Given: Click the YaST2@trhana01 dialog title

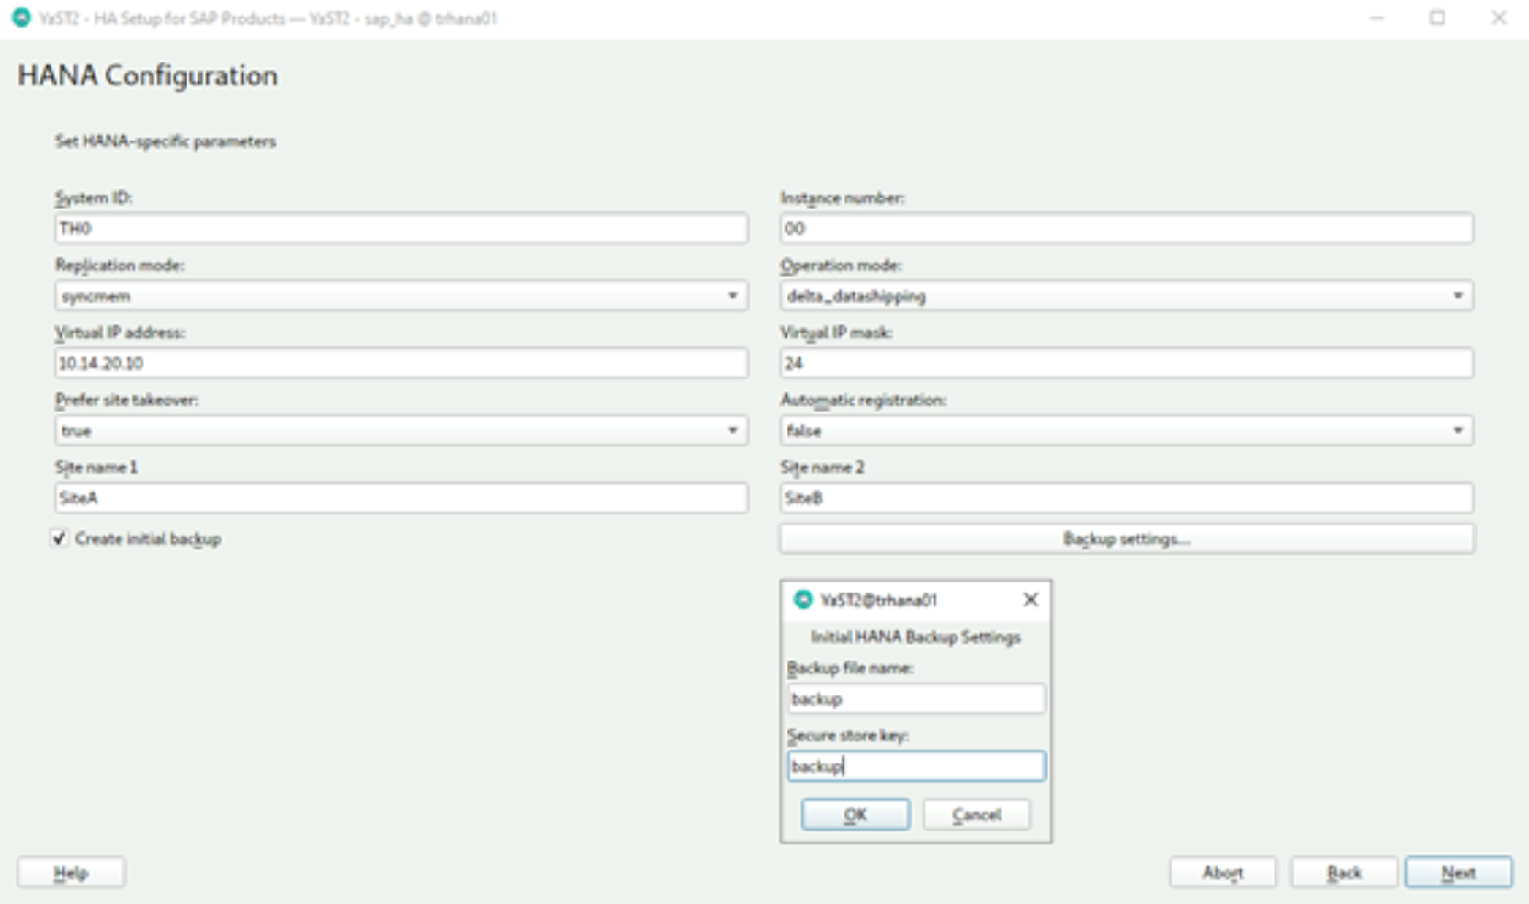Looking at the screenshot, I should 878,600.
